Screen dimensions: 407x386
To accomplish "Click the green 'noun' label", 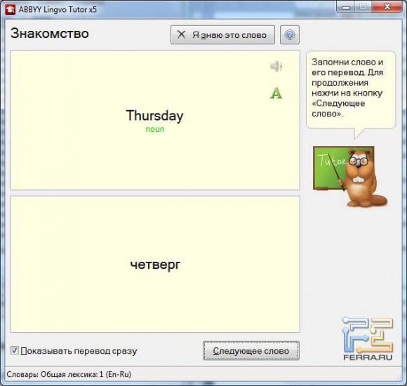I will tap(154, 129).
